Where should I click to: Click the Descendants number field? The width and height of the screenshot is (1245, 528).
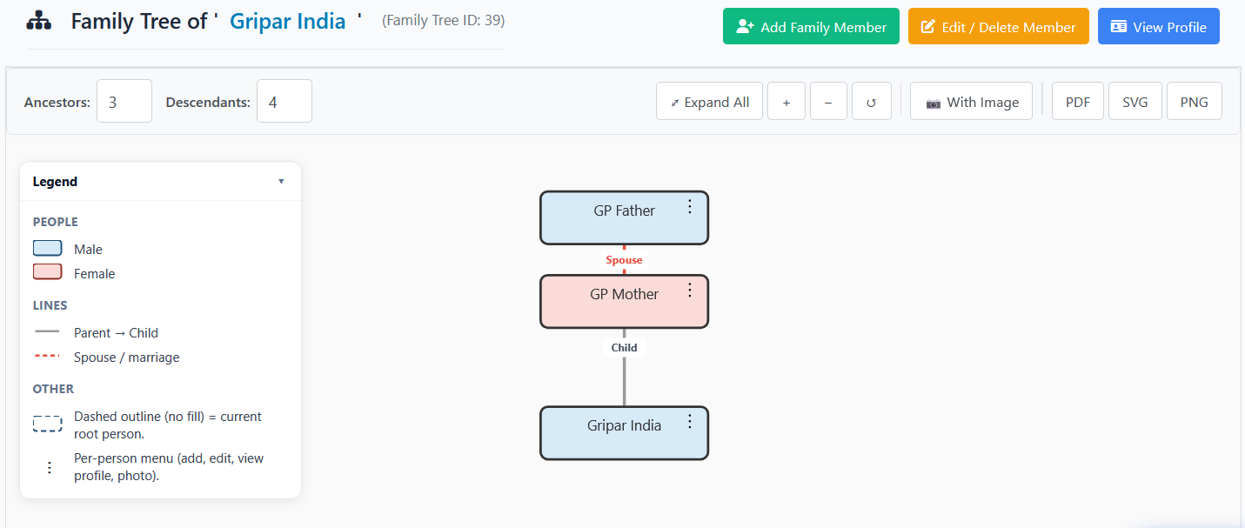coord(284,102)
